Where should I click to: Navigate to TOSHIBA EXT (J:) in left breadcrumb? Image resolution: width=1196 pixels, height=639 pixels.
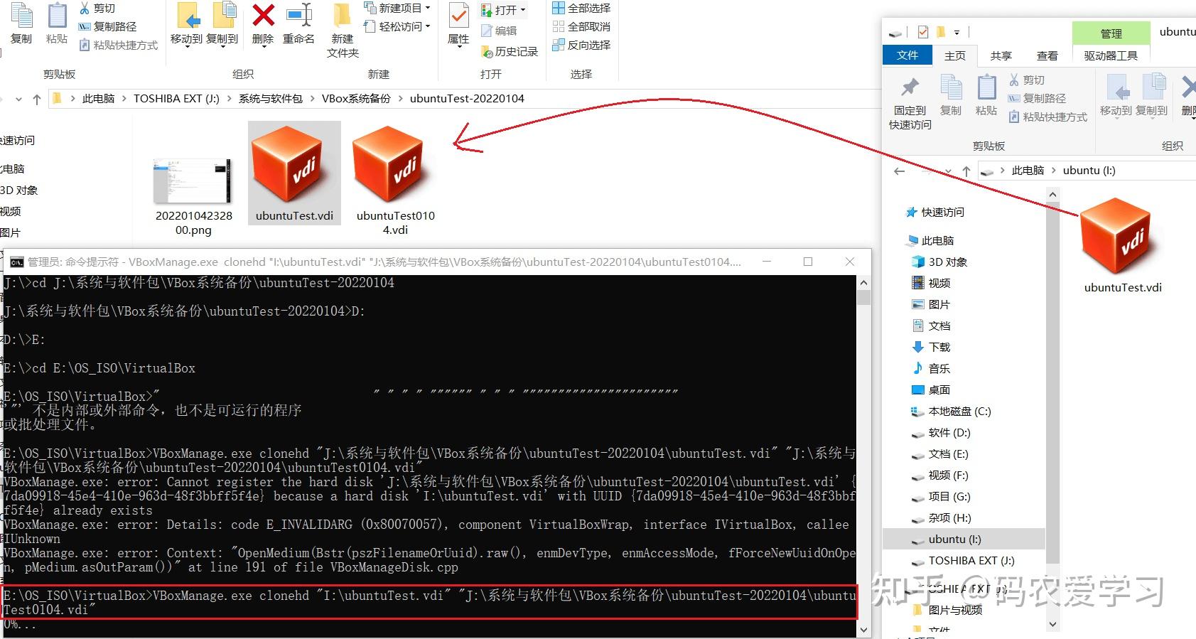click(x=176, y=99)
